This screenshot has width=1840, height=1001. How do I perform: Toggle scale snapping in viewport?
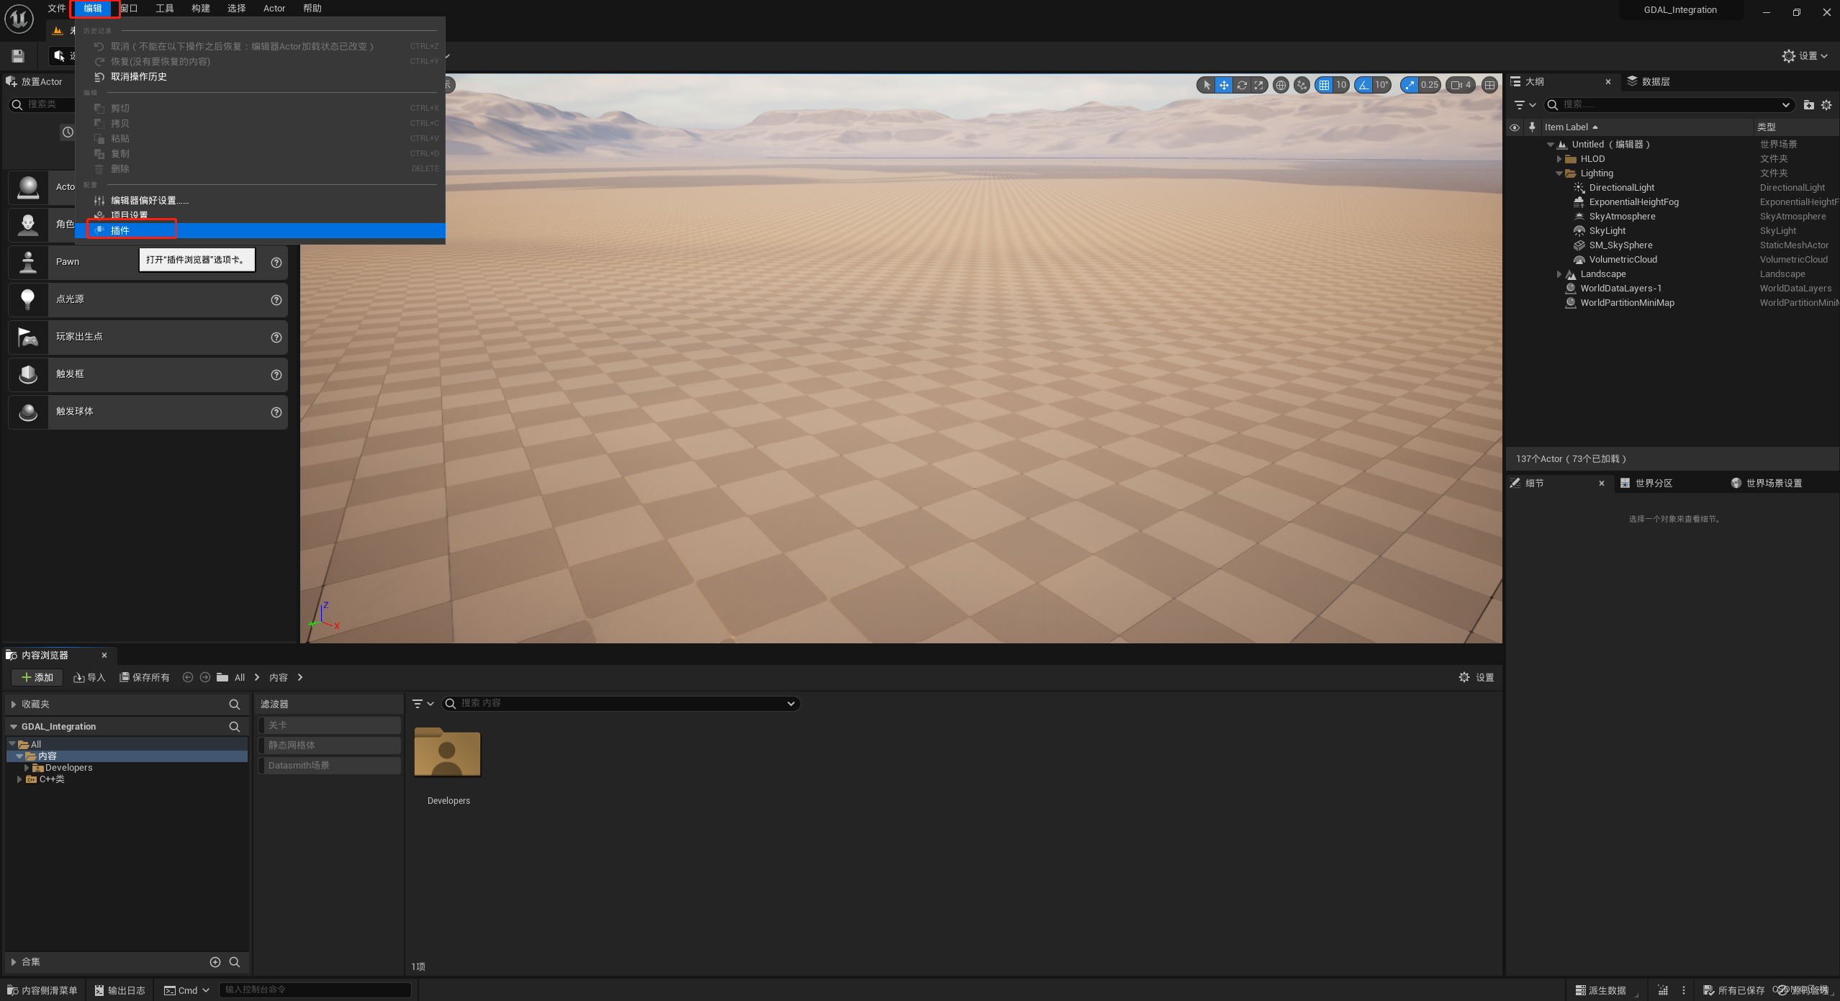[x=1410, y=85]
